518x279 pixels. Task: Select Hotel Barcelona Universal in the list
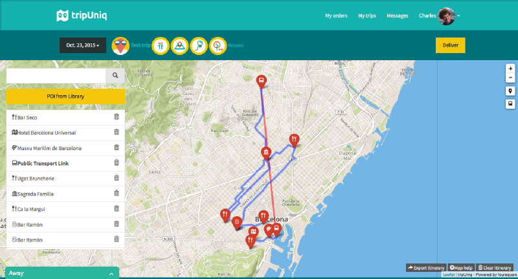pyautogui.click(x=65, y=133)
